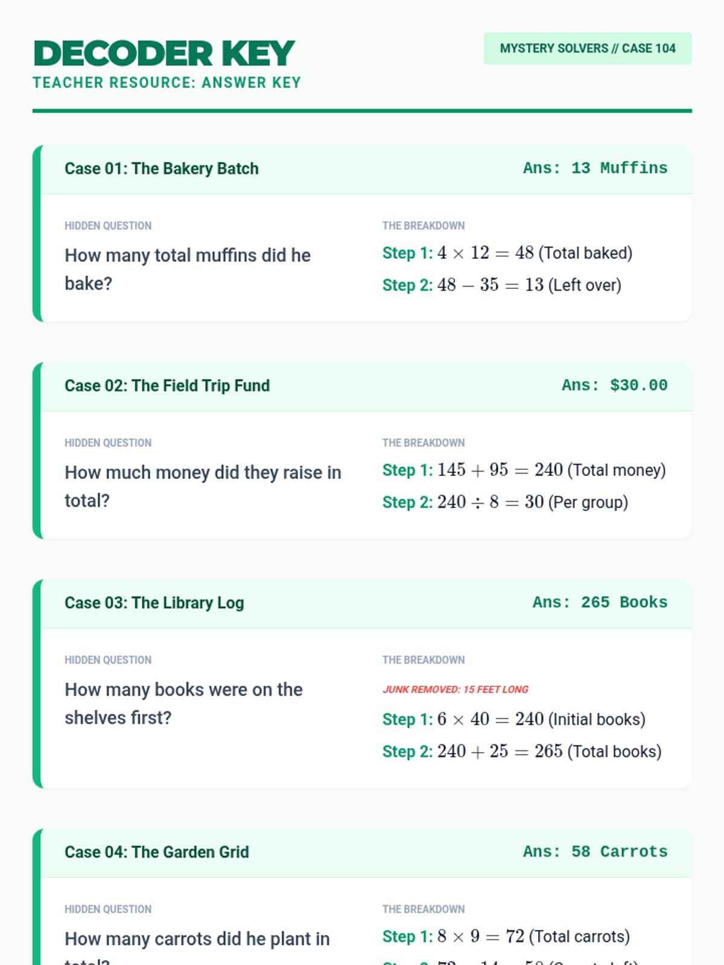724x965 pixels.
Task: Click the answer 13 Muffins
Action: [x=595, y=168]
